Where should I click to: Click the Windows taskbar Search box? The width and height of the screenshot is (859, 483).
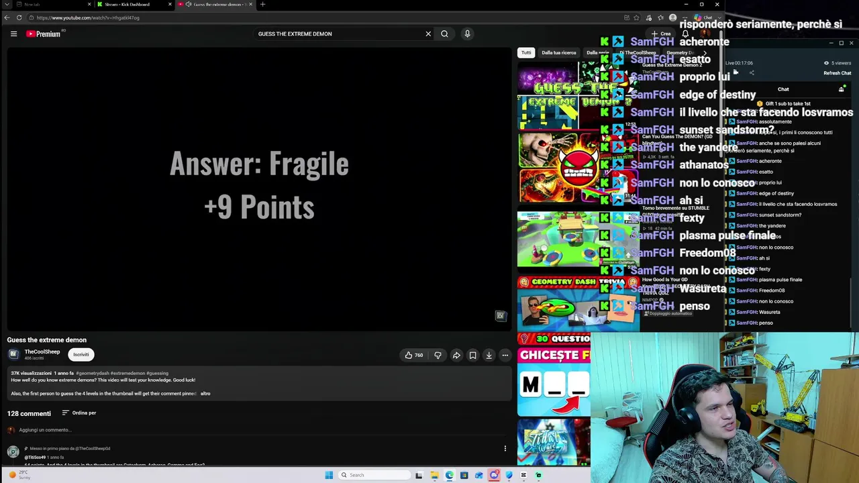(x=374, y=475)
